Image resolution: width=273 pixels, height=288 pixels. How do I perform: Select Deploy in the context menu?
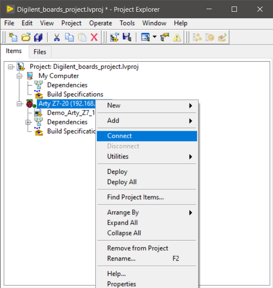tap(146, 172)
